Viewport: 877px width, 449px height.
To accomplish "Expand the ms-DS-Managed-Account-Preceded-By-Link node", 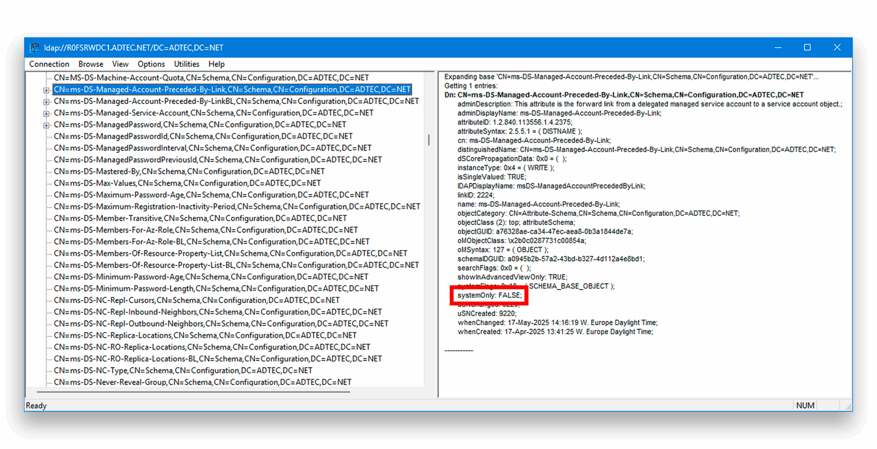I will point(46,90).
